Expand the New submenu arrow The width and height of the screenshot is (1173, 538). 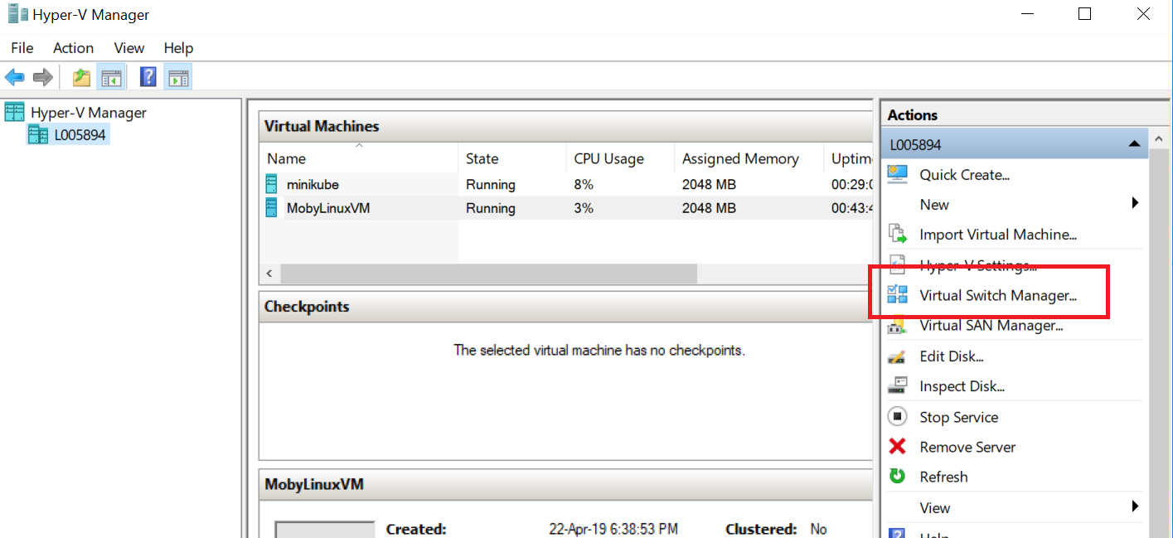click(1135, 204)
